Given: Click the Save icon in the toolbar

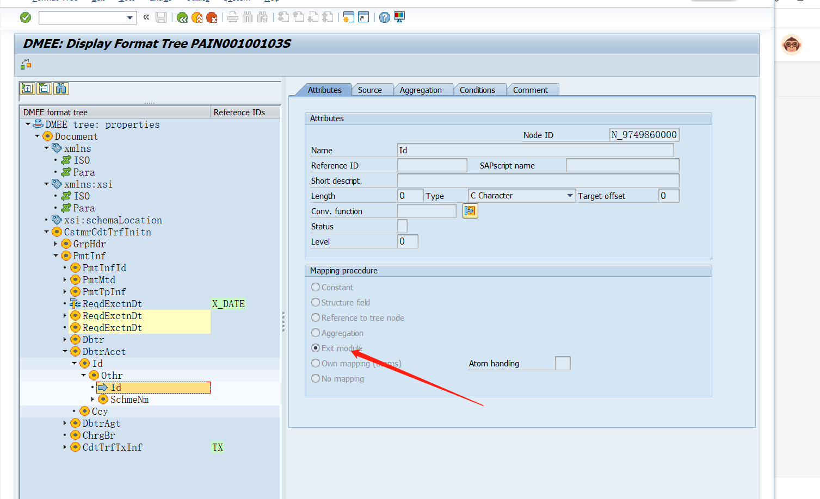Looking at the screenshot, I should pyautogui.click(x=161, y=17).
